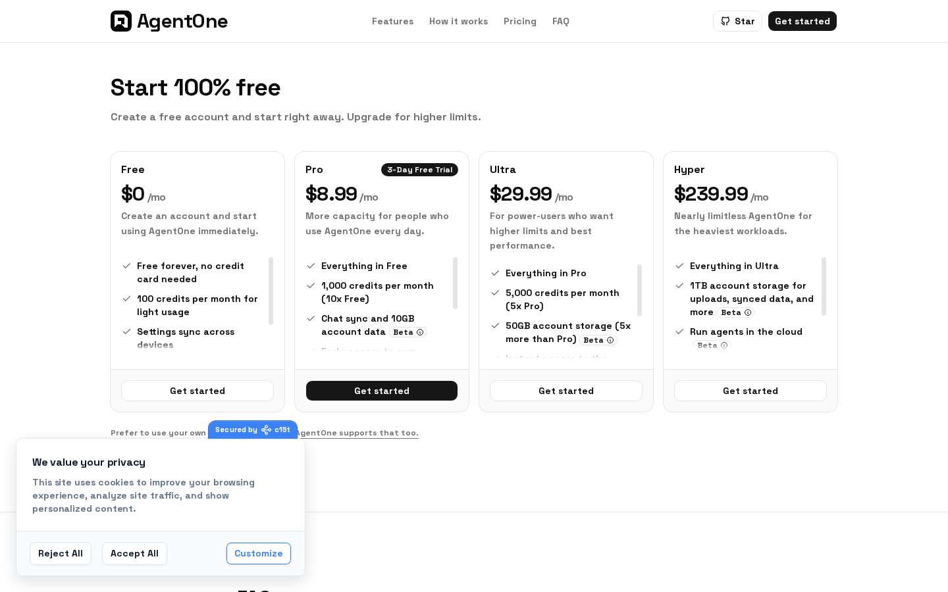Image resolution: width=948 pixels, height=592 pixels.
Task: Click AgentOne brand name in header
Action: [182, 21]
